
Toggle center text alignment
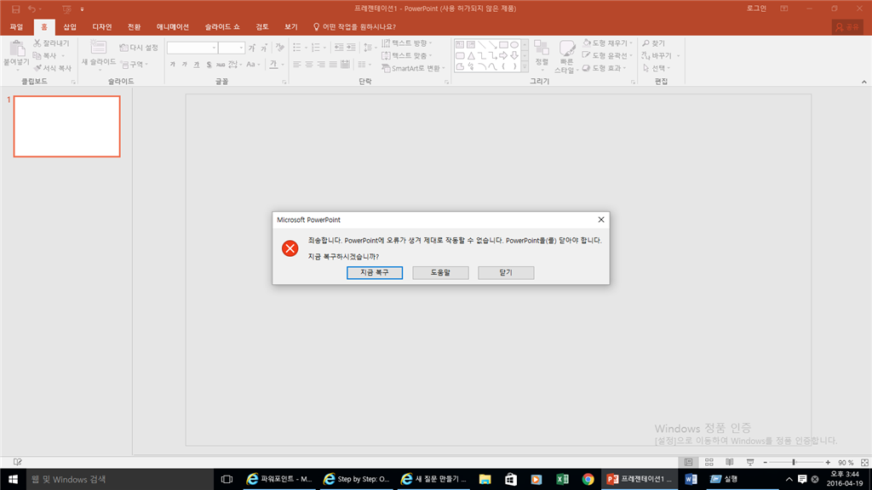coord(309,65)
